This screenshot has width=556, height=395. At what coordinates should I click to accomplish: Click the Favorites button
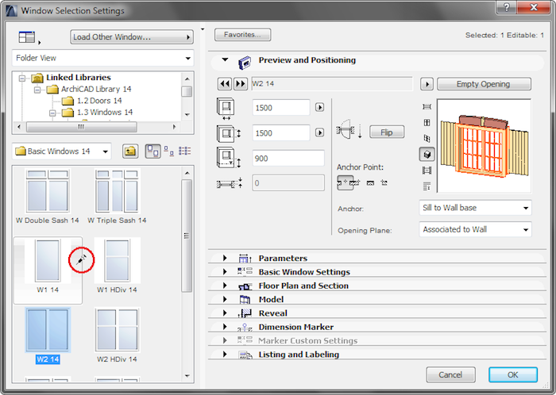point(242,35)
